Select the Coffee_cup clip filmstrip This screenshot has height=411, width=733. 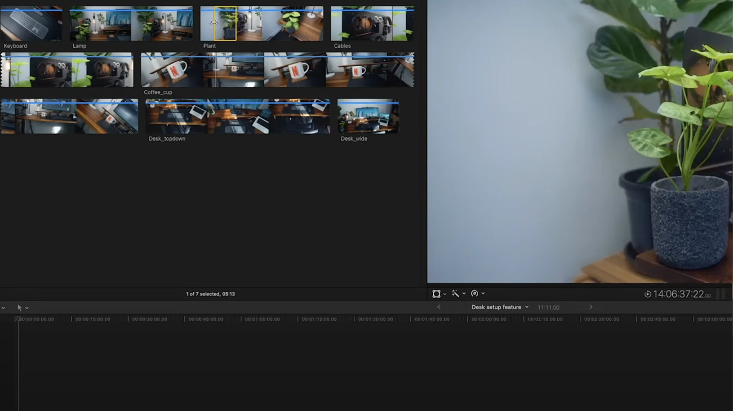click(x=277, y=70)
